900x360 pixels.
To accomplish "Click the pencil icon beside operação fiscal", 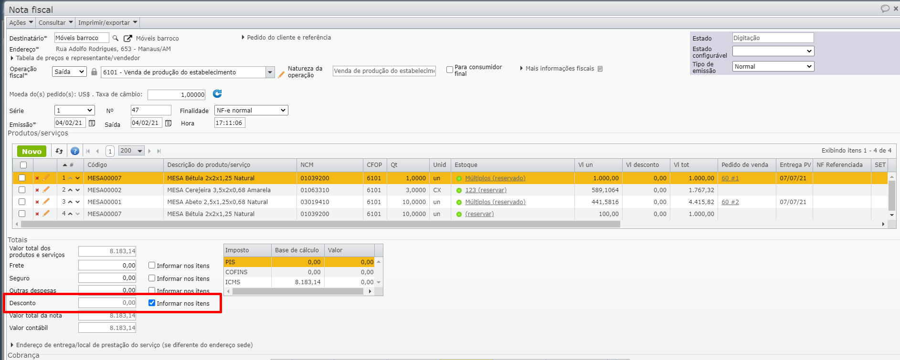I will (282, 74).
